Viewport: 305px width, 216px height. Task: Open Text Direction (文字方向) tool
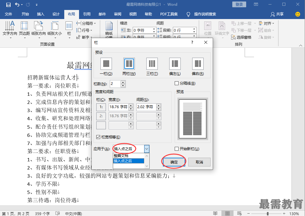click(10, 30)
